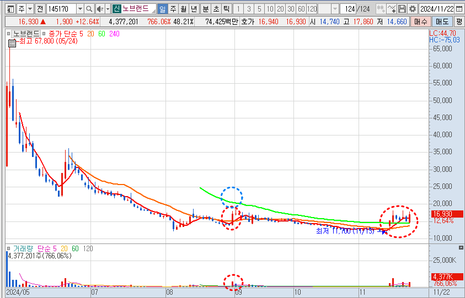
Task: Choose the 20 interval button
Action: (280, 9)
